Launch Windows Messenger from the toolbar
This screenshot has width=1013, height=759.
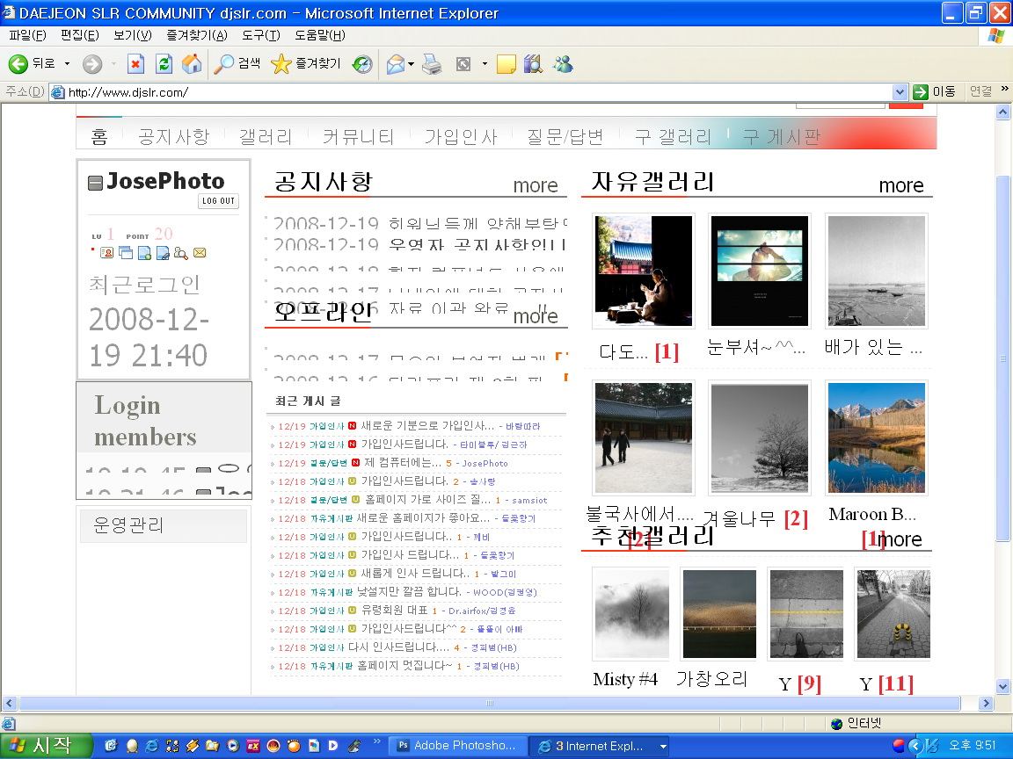563,64
